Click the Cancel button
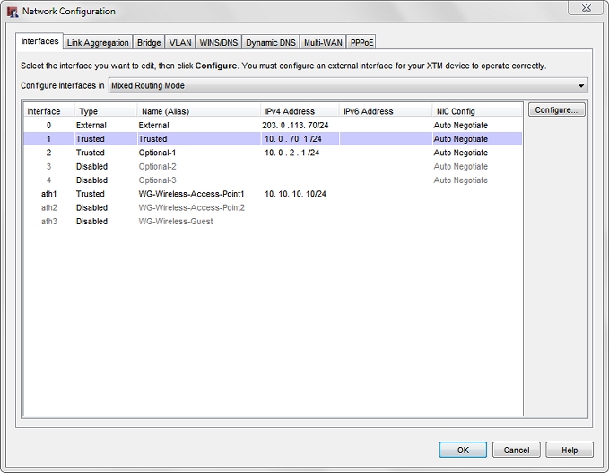 (517, 450)
